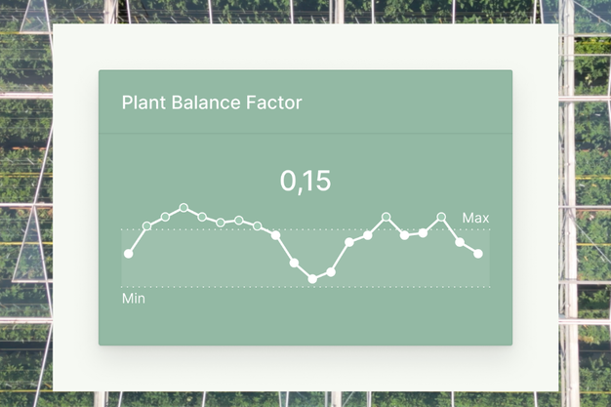This screenshot has height=407, width=611.
Task: Click the highest data point on the chart
Action: 183,208
